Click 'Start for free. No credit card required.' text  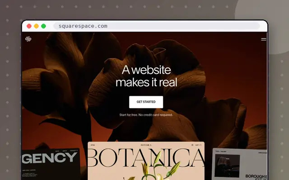[146, 115]
